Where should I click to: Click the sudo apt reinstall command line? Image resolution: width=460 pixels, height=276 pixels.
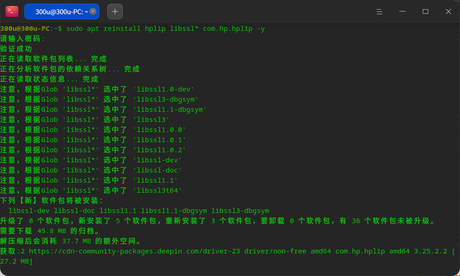point(132,29)
